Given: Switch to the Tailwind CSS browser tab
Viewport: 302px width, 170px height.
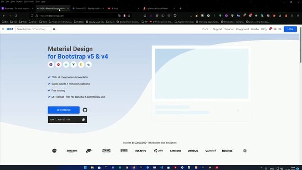Looking at the screenshot, I should 88,8.
